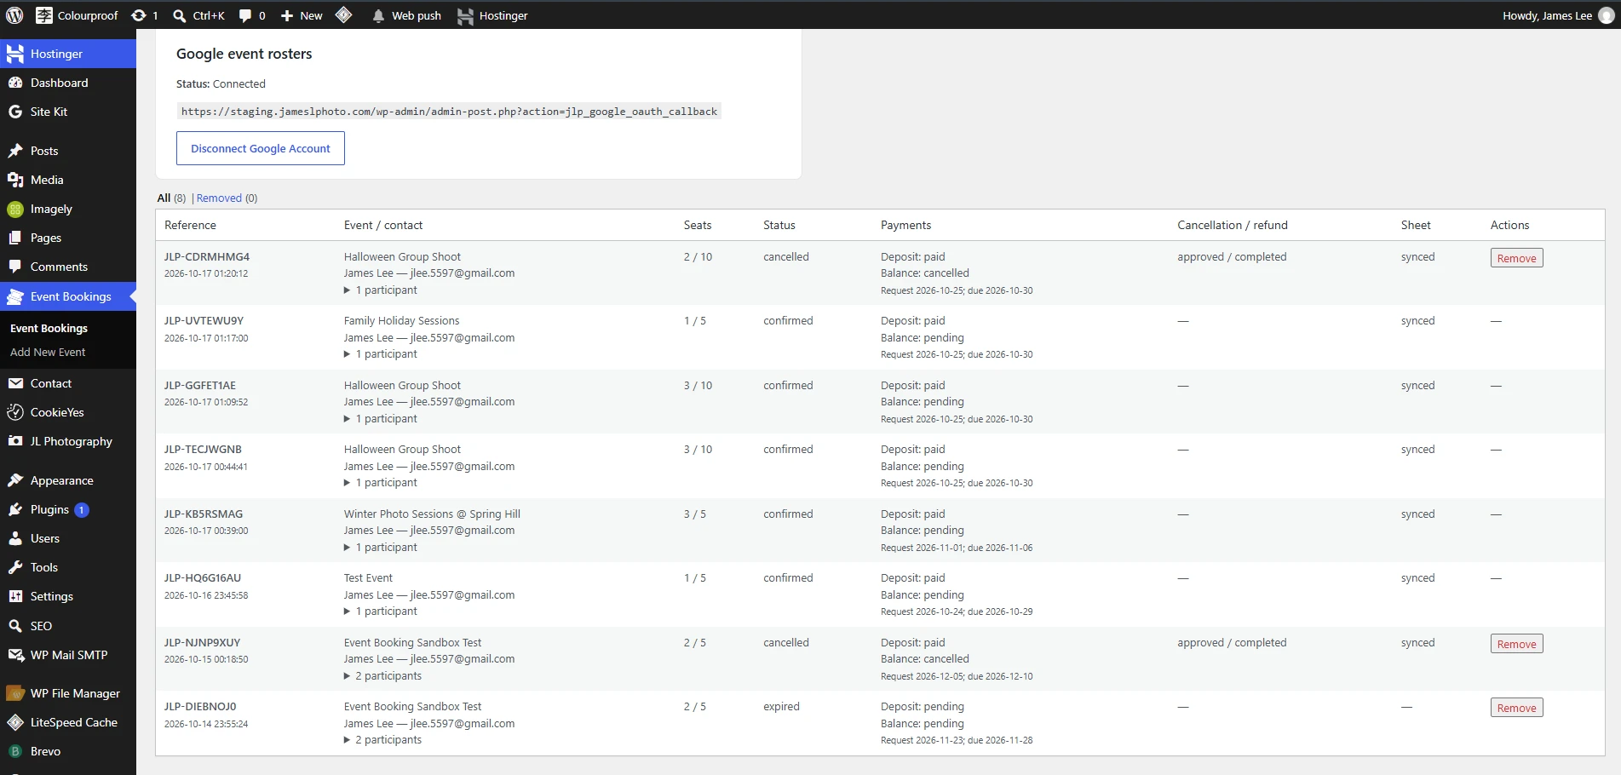Open the LiteSpeed Cache icon

point(15,722)
